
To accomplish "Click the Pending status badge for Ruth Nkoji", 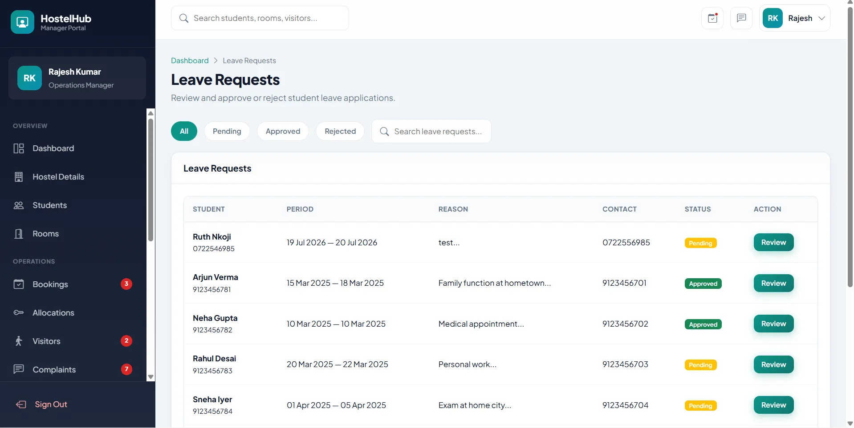I will pos(700,243).
